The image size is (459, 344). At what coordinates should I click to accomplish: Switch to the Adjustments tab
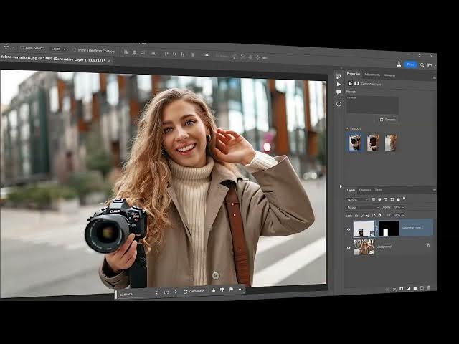pyautogui.click(x=372, y=74)
